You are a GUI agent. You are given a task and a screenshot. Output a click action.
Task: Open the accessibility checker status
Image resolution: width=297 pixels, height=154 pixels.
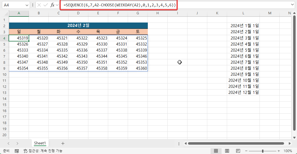click(43, 151)
